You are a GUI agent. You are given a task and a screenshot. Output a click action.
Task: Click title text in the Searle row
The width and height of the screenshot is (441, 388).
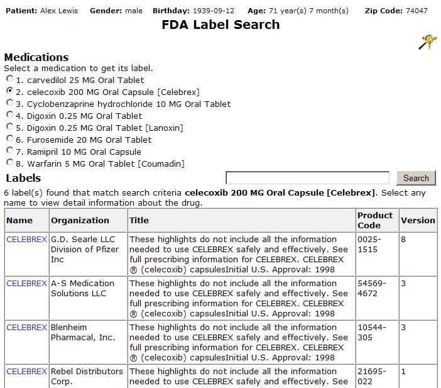pyautogui.click(x=239, y=254)
